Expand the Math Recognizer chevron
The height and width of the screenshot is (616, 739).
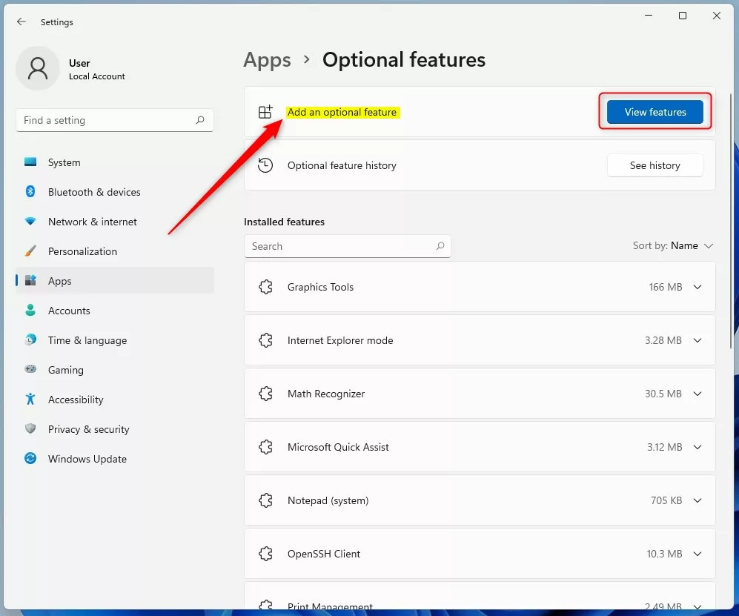click(x=697, y=394)
